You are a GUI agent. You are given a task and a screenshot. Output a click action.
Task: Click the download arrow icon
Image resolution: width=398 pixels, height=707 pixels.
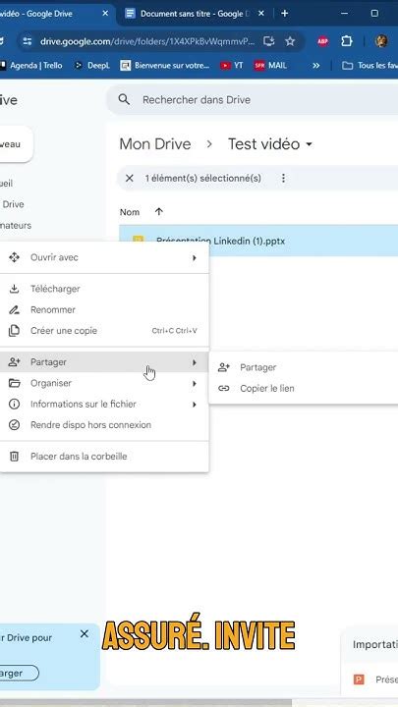click(15, 289)
